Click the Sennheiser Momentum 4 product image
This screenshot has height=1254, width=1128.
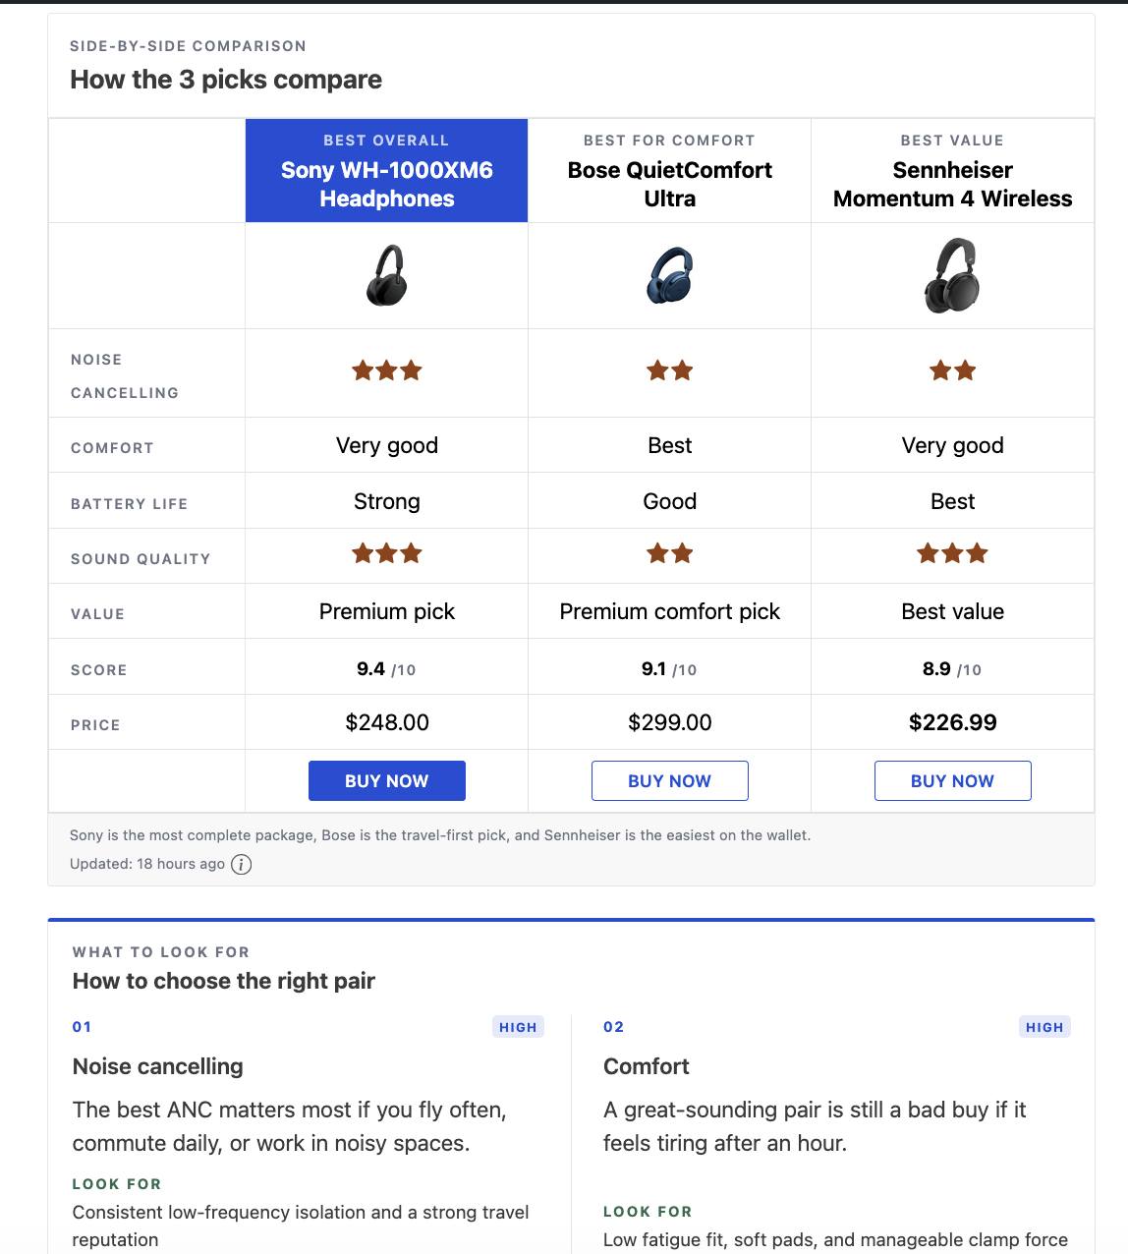click(x=951, y=276)
